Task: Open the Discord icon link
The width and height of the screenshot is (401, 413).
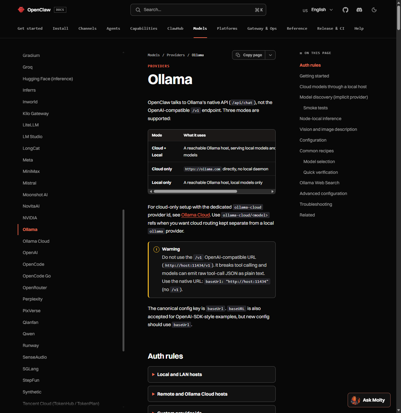Action: click(359, 10)
